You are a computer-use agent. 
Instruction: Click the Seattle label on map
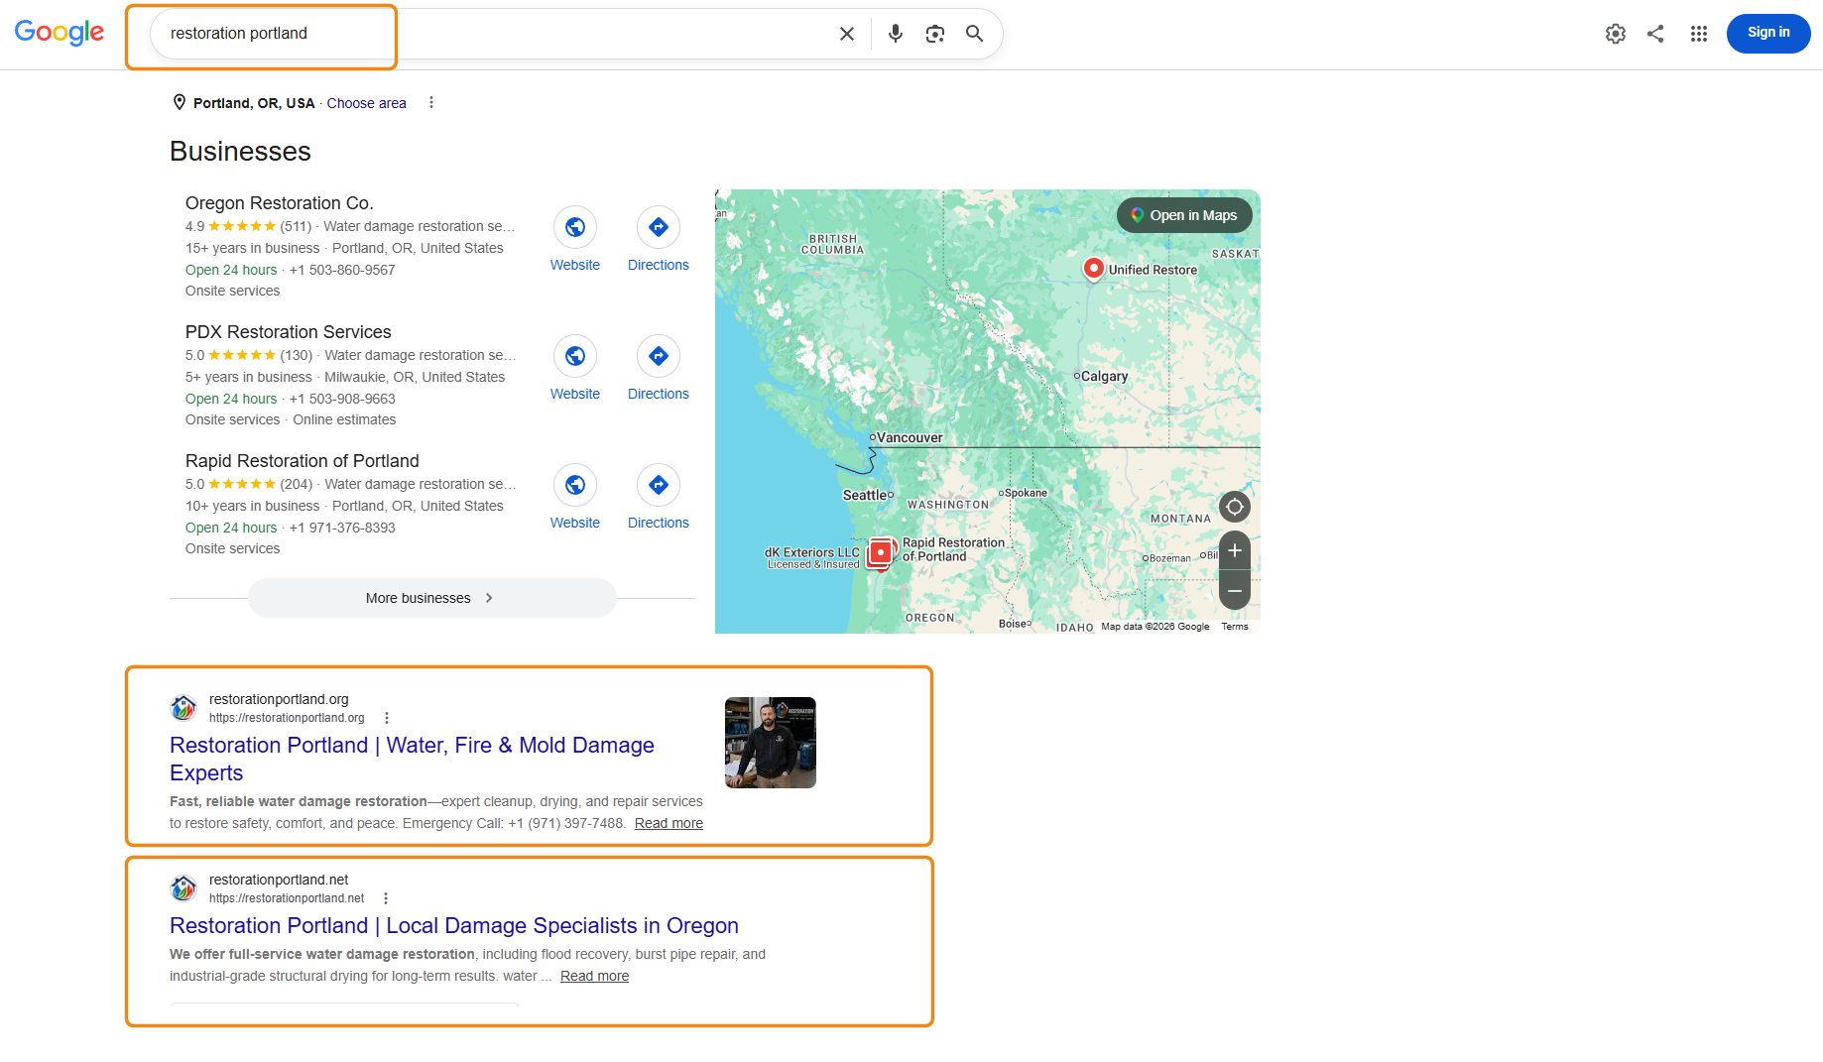[865, 495]
